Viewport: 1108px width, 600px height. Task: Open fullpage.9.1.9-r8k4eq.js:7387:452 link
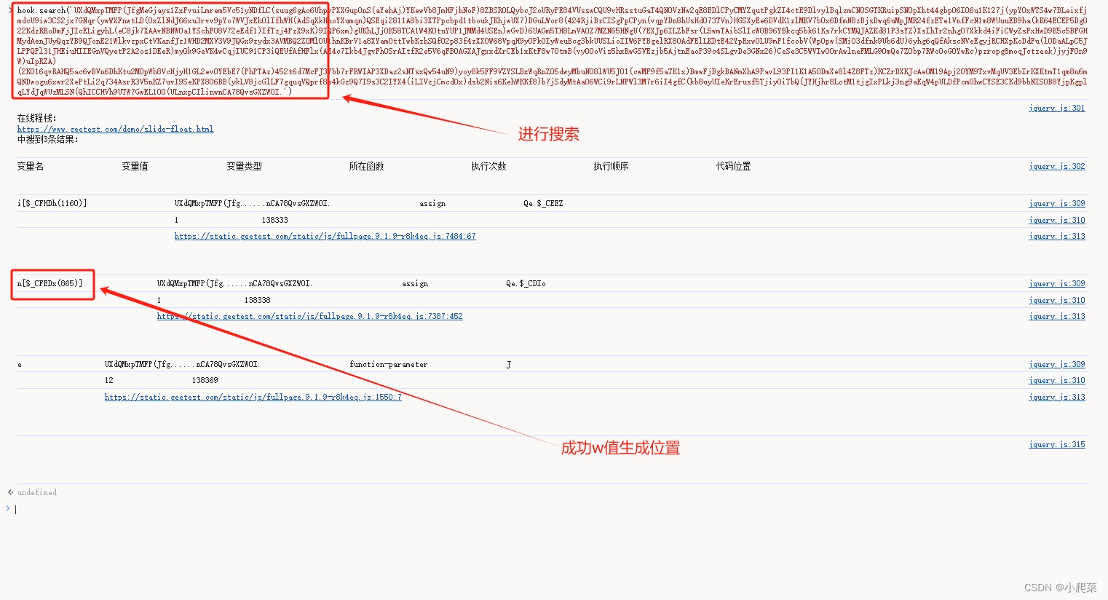click(x=309, y=316)
